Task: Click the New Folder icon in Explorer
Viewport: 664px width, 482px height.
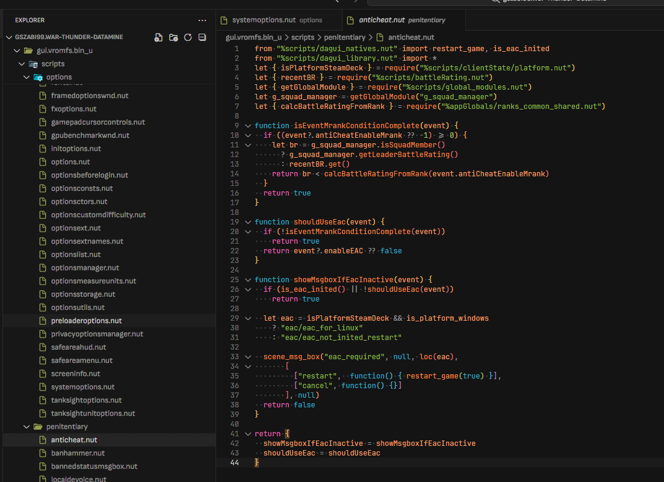Action: coord(173,37)
